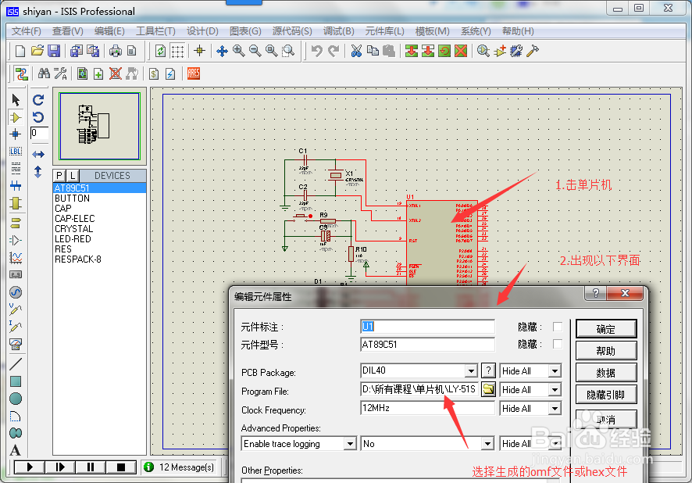Select the 2D circle drawing tool
The width and height of the screenshot is (692, 483).
16,399
